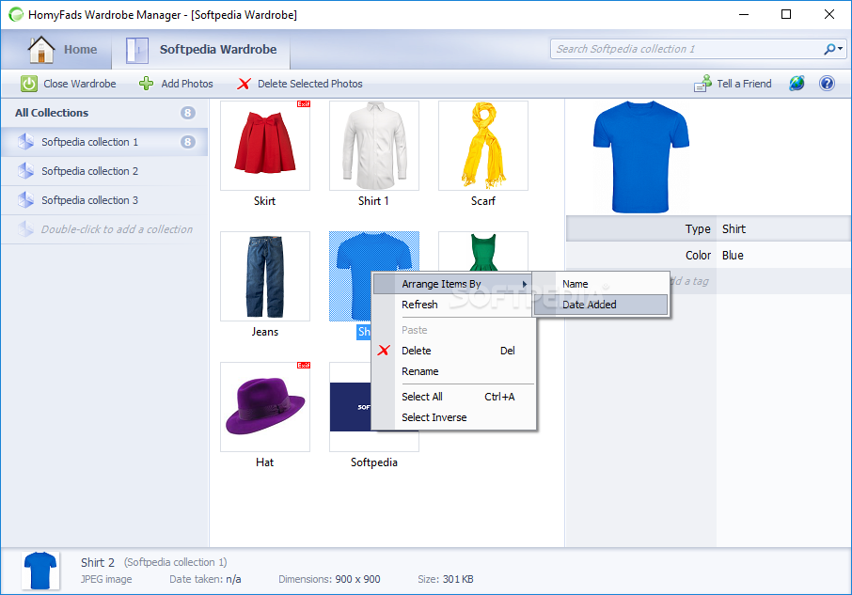Select All Collections header
Viewport: 852px width, 595px height.
(52, 113)
